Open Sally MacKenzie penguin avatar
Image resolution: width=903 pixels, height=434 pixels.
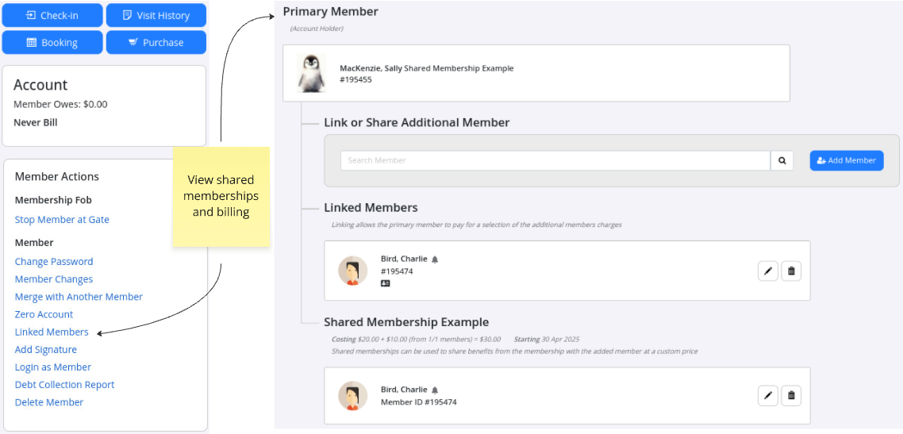click(311, 73)
